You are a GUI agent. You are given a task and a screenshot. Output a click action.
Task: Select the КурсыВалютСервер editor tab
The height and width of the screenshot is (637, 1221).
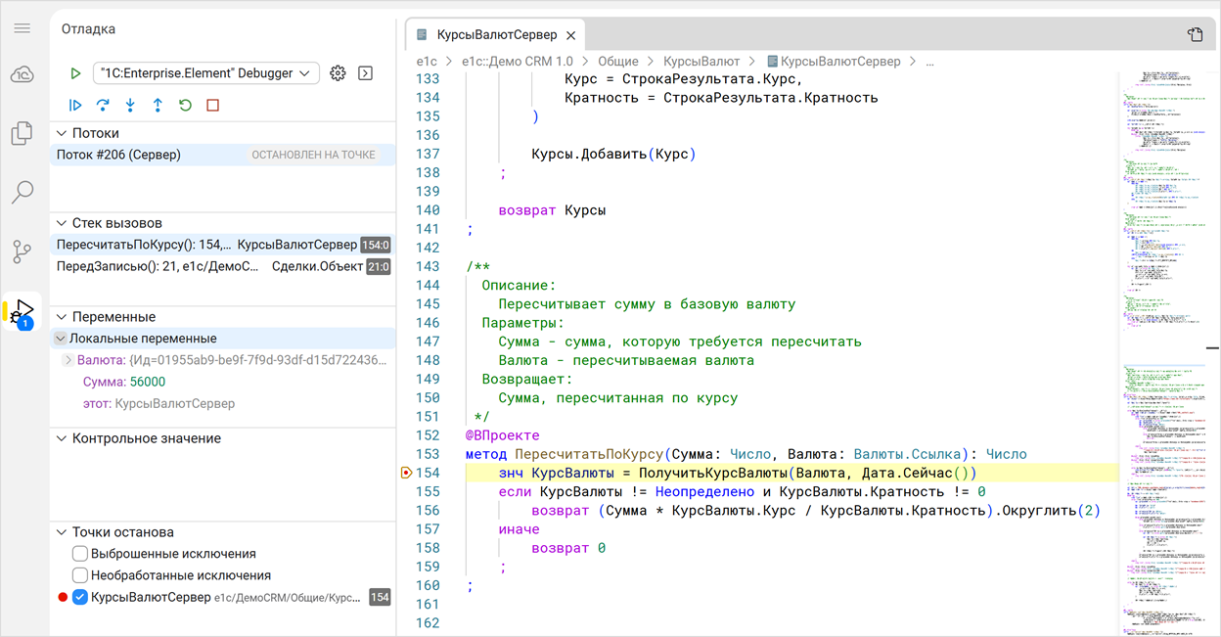click(x=495, y=35)
